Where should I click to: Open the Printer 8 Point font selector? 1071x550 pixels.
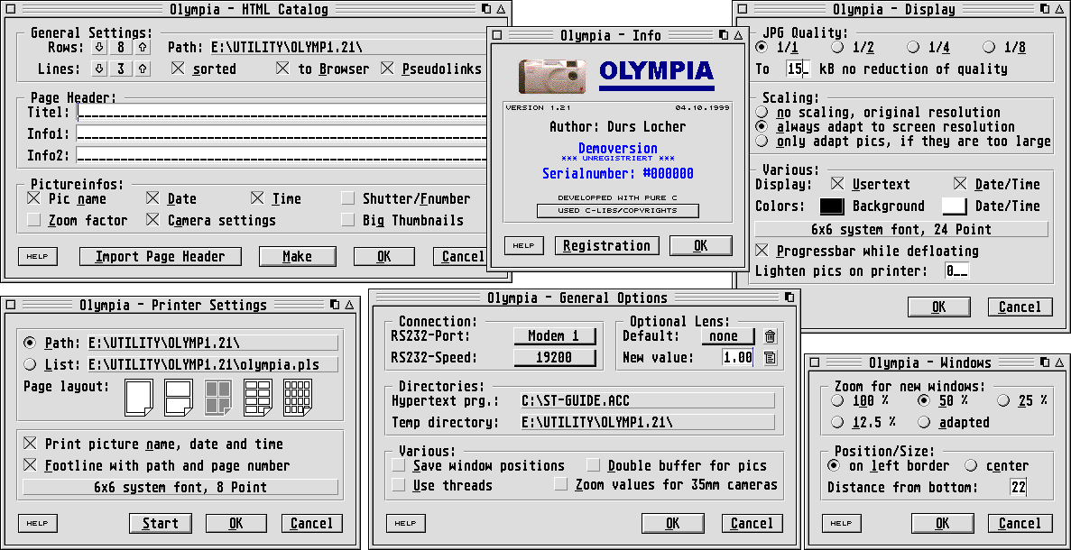[180, 487]
